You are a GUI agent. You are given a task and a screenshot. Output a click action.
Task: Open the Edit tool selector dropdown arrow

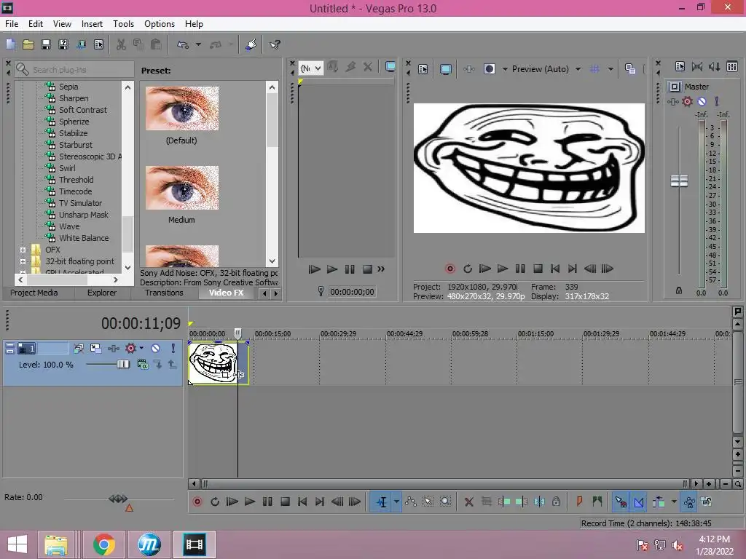396,502
